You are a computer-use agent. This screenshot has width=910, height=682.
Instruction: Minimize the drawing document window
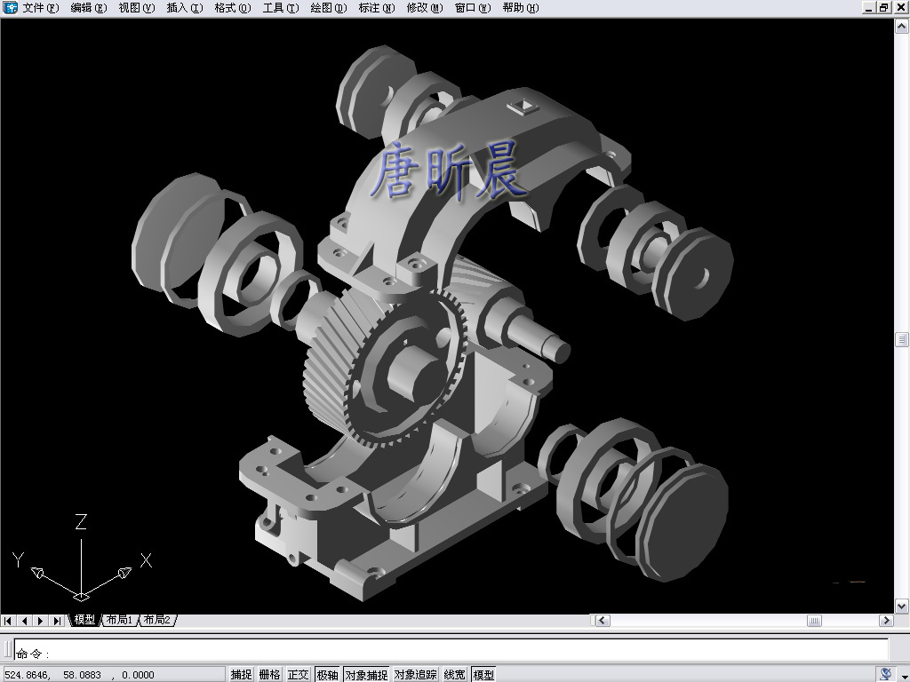pos(869,7)
